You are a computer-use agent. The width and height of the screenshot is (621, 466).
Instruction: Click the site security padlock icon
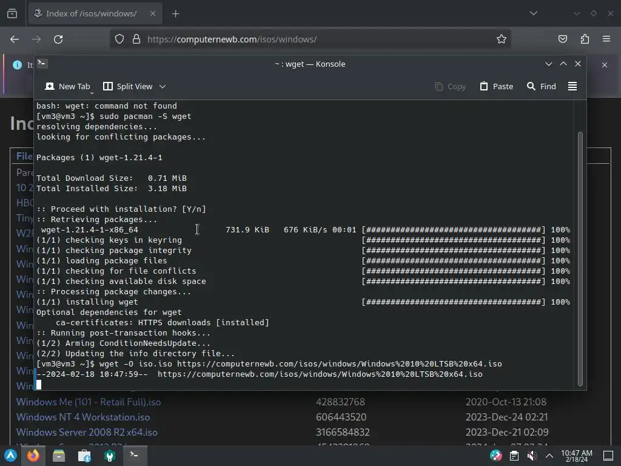(136, 39)
